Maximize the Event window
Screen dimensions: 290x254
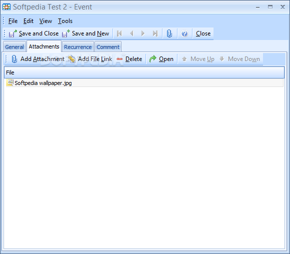pos(270,7)
